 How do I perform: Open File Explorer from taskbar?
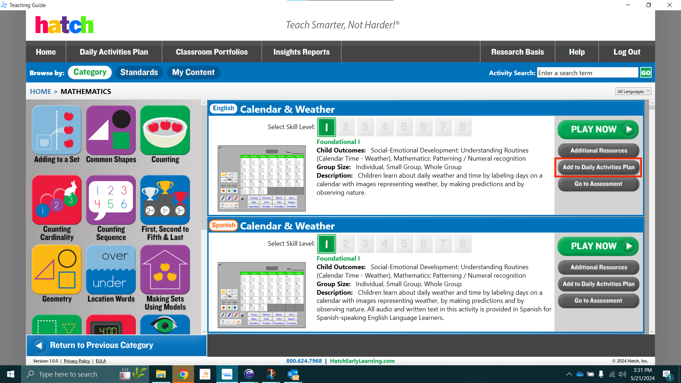coord(161,374)
